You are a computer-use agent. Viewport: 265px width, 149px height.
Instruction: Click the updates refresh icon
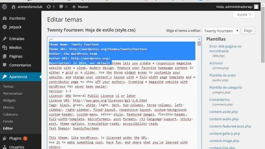pos(49,7)
